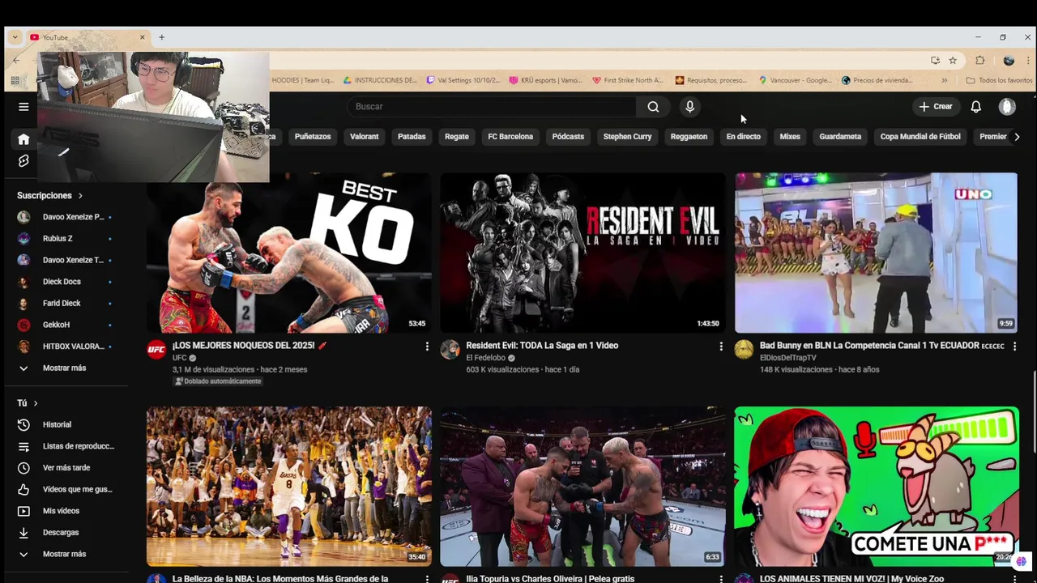Open Farid Dieck subscription channel

(65, 303)
